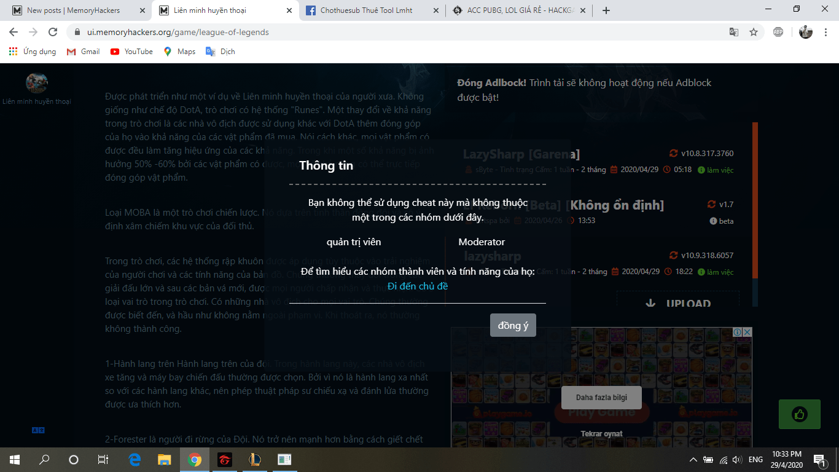Click the Moderator group label

(x=482, y=242)
